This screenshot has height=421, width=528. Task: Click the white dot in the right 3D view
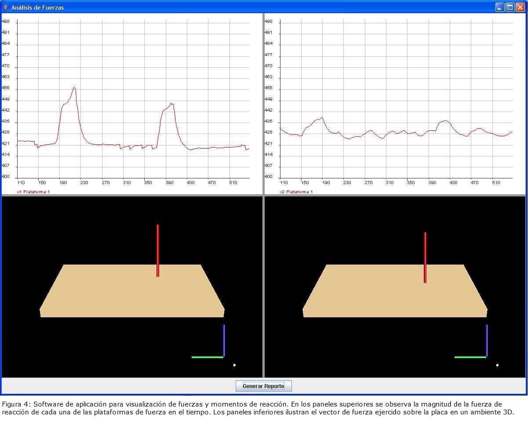tap(497, 365)
